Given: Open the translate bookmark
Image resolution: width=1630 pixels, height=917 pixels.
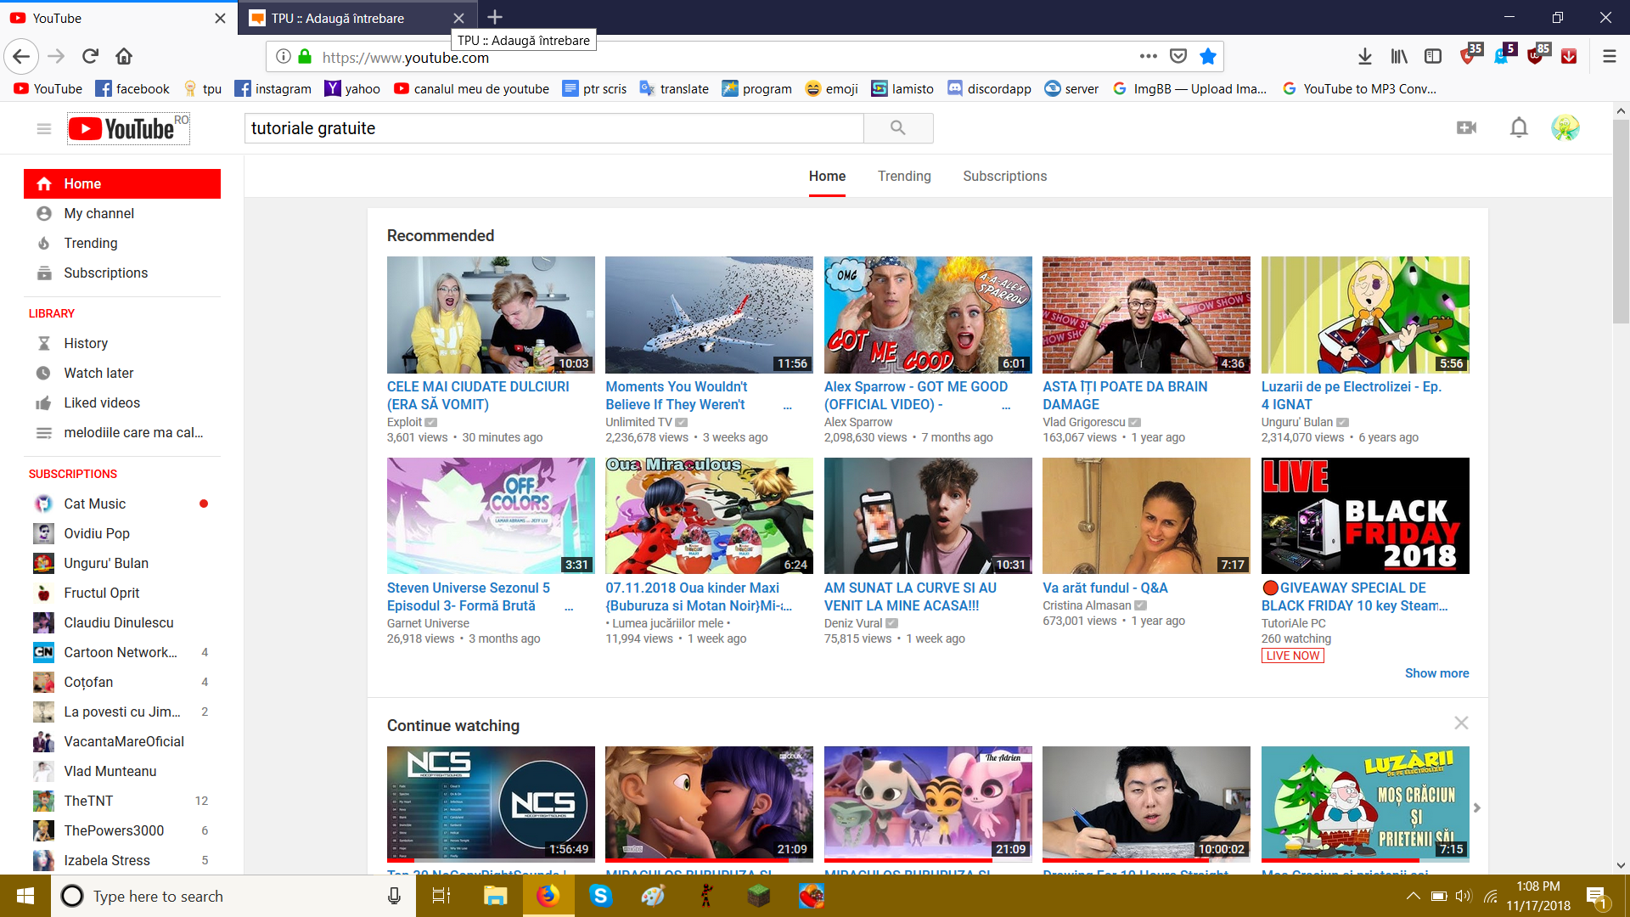Looking at the screenshot, I should pyautogui.click(x=674, y=88).
